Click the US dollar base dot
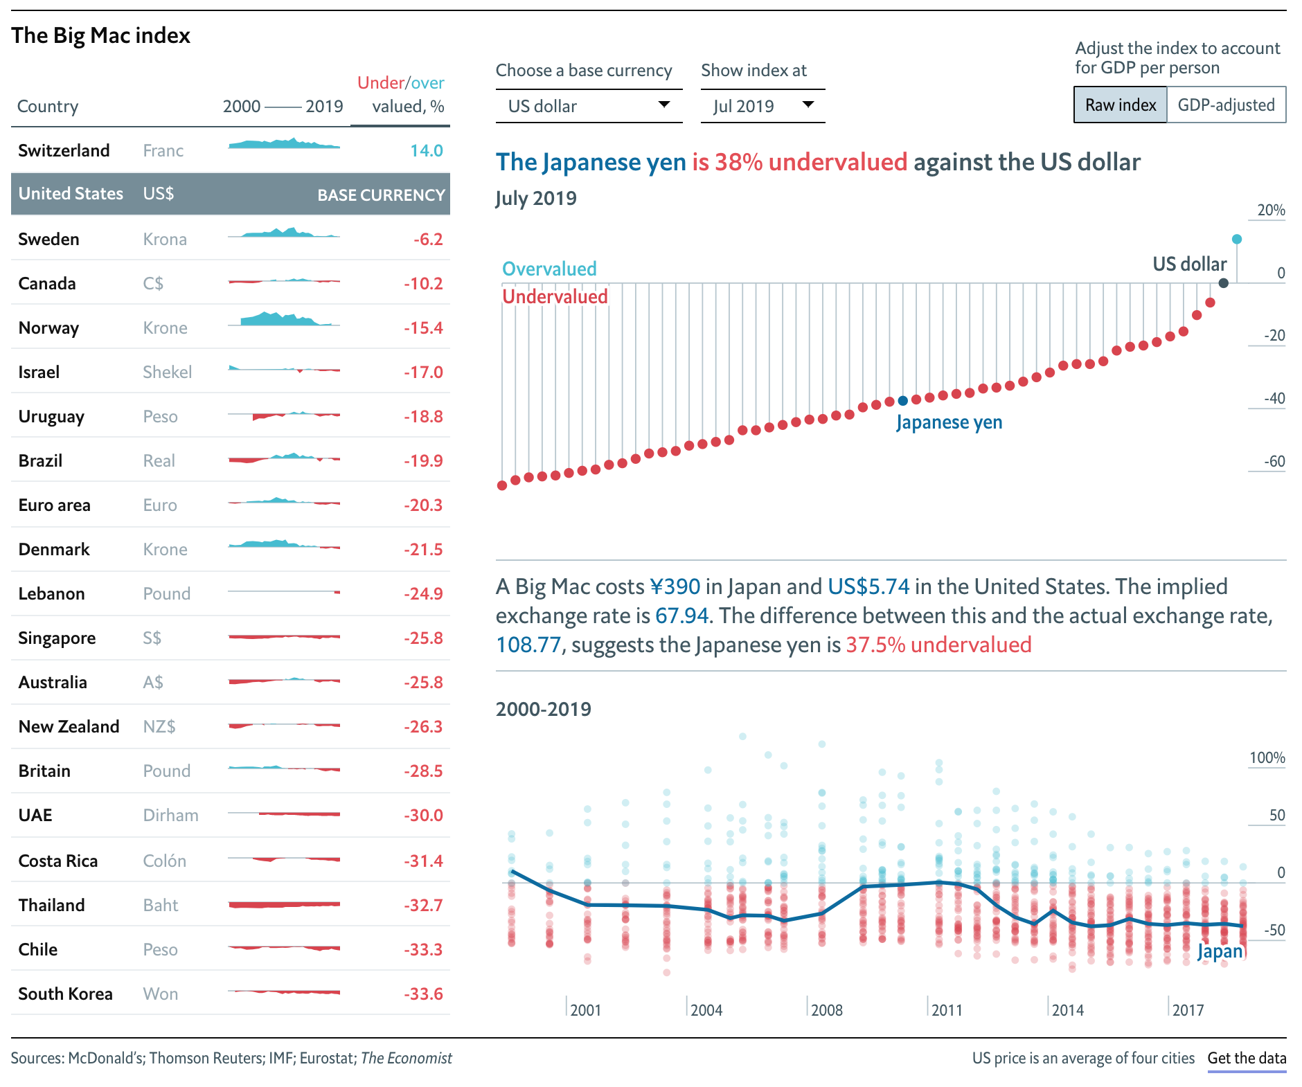Viewport: 1302px width, 1087px height. point(1223,282)
